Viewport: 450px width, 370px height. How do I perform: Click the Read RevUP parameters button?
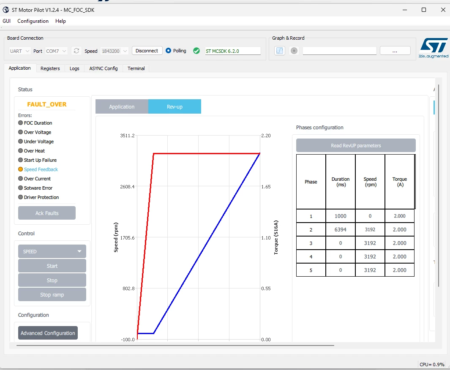click(x=356, y=145)
